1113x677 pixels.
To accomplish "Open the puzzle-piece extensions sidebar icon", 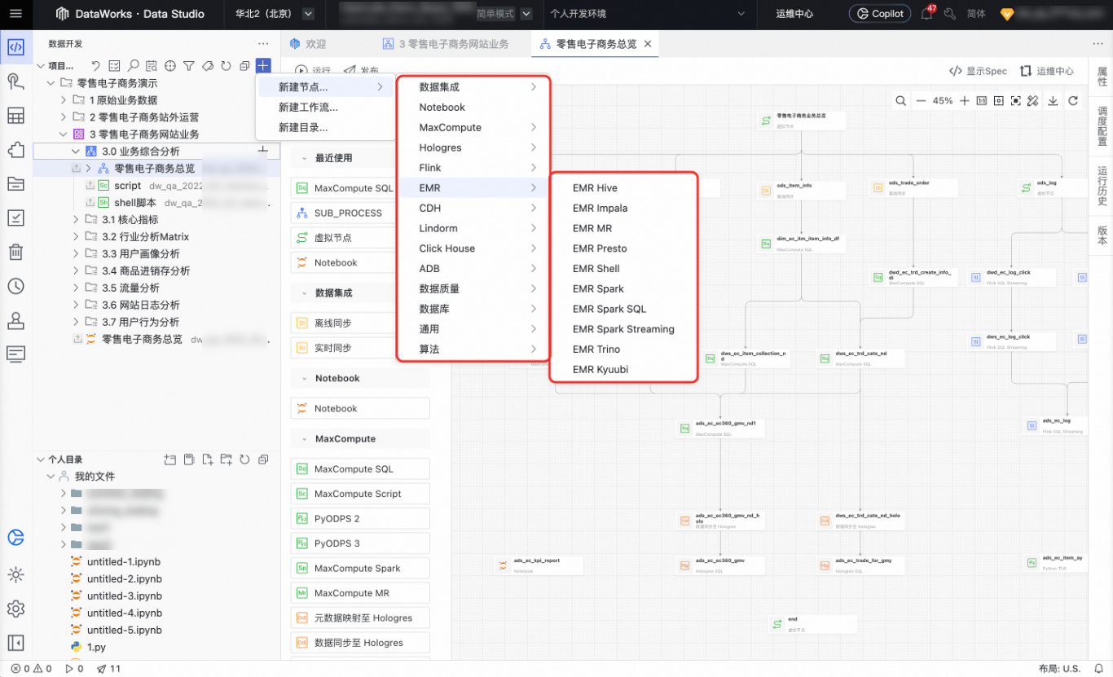I will pyautogui.click(x=15, y=150).
